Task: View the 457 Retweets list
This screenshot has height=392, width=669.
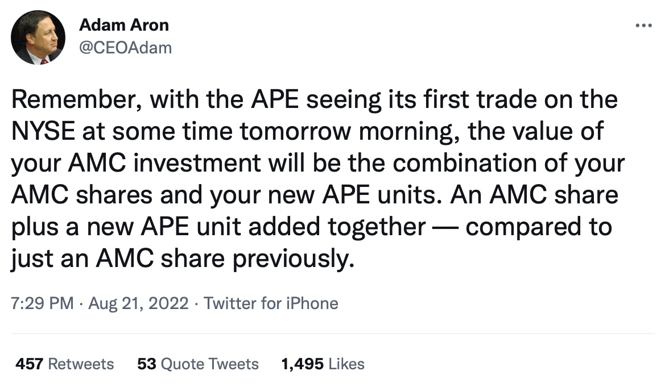Action: [64, 364]
